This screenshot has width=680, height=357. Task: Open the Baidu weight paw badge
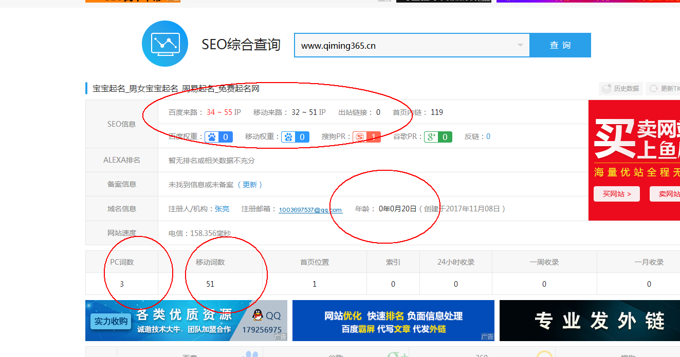point(219,137)
